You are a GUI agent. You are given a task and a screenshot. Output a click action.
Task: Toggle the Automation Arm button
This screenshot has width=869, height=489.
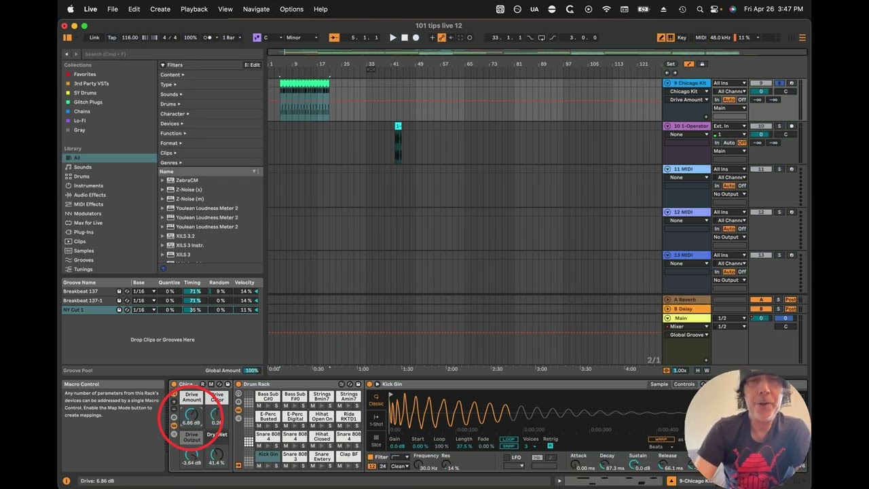[x=441, y=37]
